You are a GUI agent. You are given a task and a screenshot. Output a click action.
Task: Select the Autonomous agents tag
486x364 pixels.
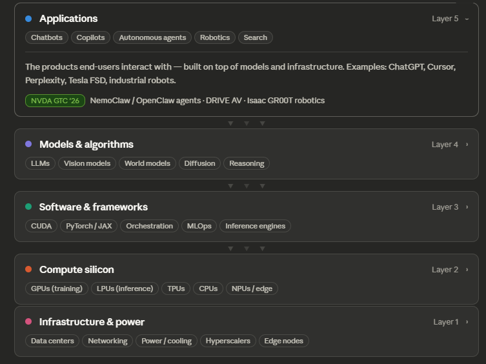point(152,37)
